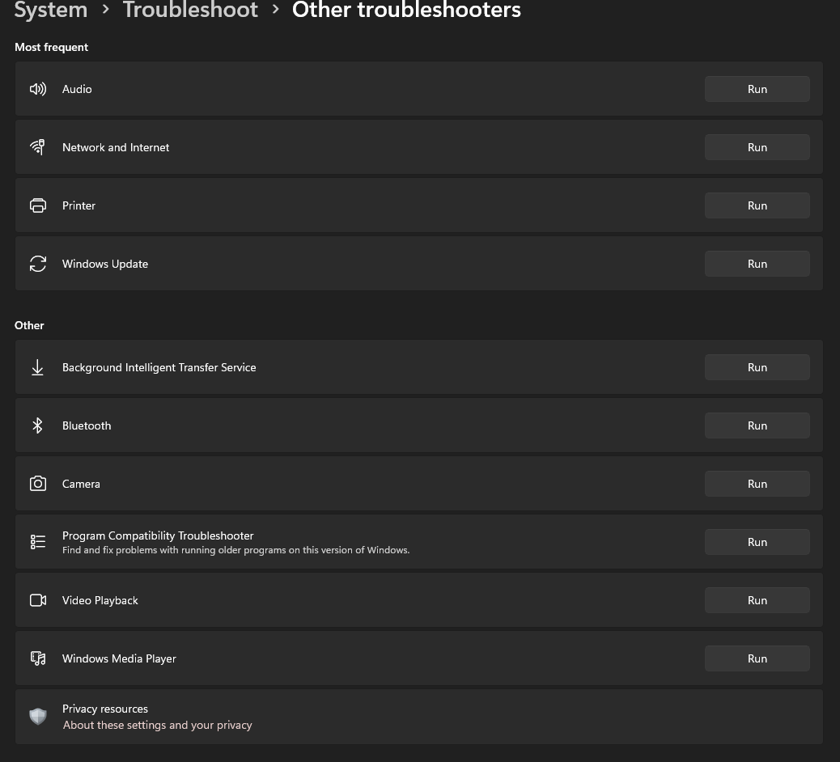Click the Windows Media Player icon
Viewport: 840px width, 762px height.
pyautogui.click(x=38, y=658)
